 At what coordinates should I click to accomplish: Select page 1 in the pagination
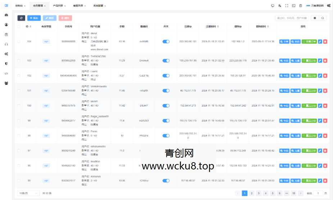coord(245,193)
